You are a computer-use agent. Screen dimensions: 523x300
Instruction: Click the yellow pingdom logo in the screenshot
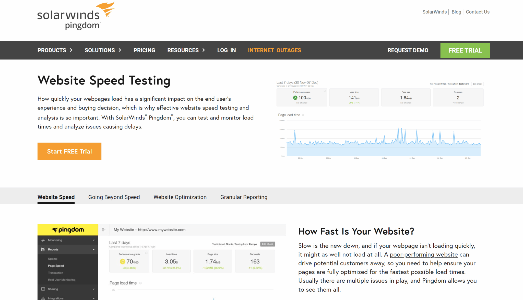[x=68, y=230]
